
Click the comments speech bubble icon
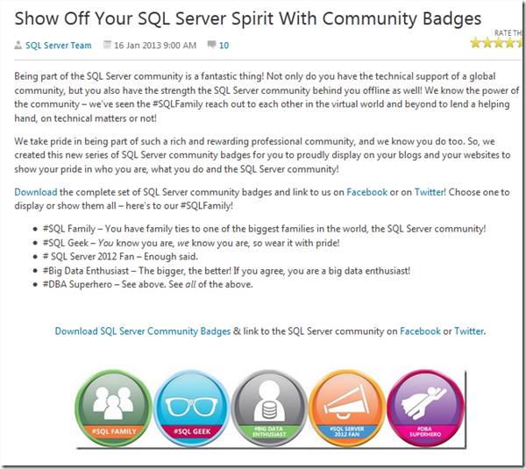coord(211,45)
